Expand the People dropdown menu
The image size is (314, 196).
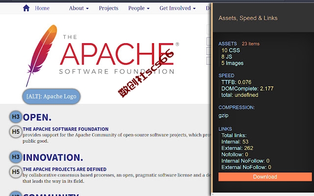tap(139, 8)
